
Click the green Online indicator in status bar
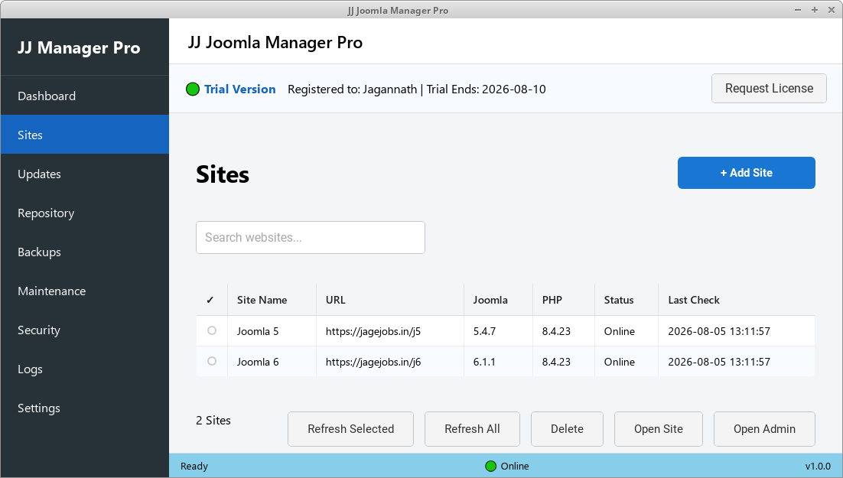coord(490,467)
